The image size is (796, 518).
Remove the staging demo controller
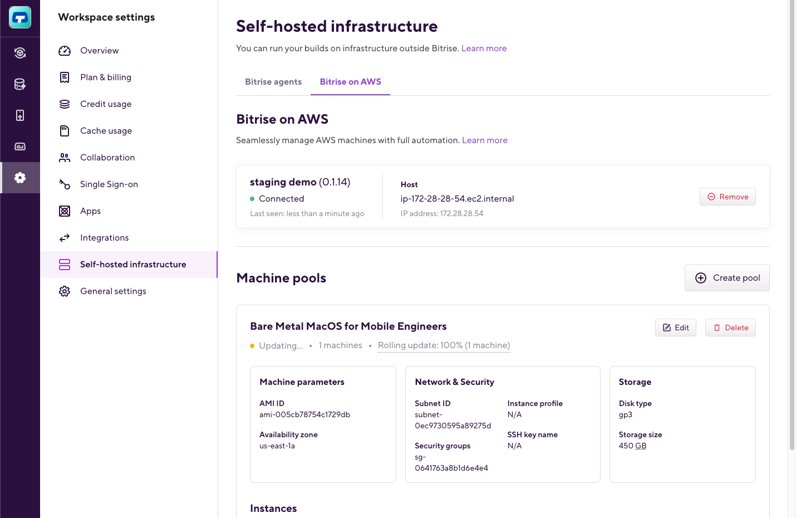coord(728,197)
